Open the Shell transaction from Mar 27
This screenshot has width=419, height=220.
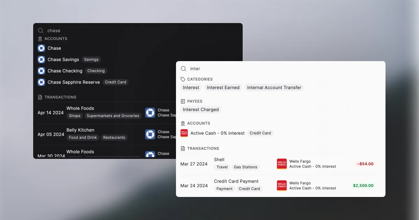pyautogui.click(x=219, y=160)
